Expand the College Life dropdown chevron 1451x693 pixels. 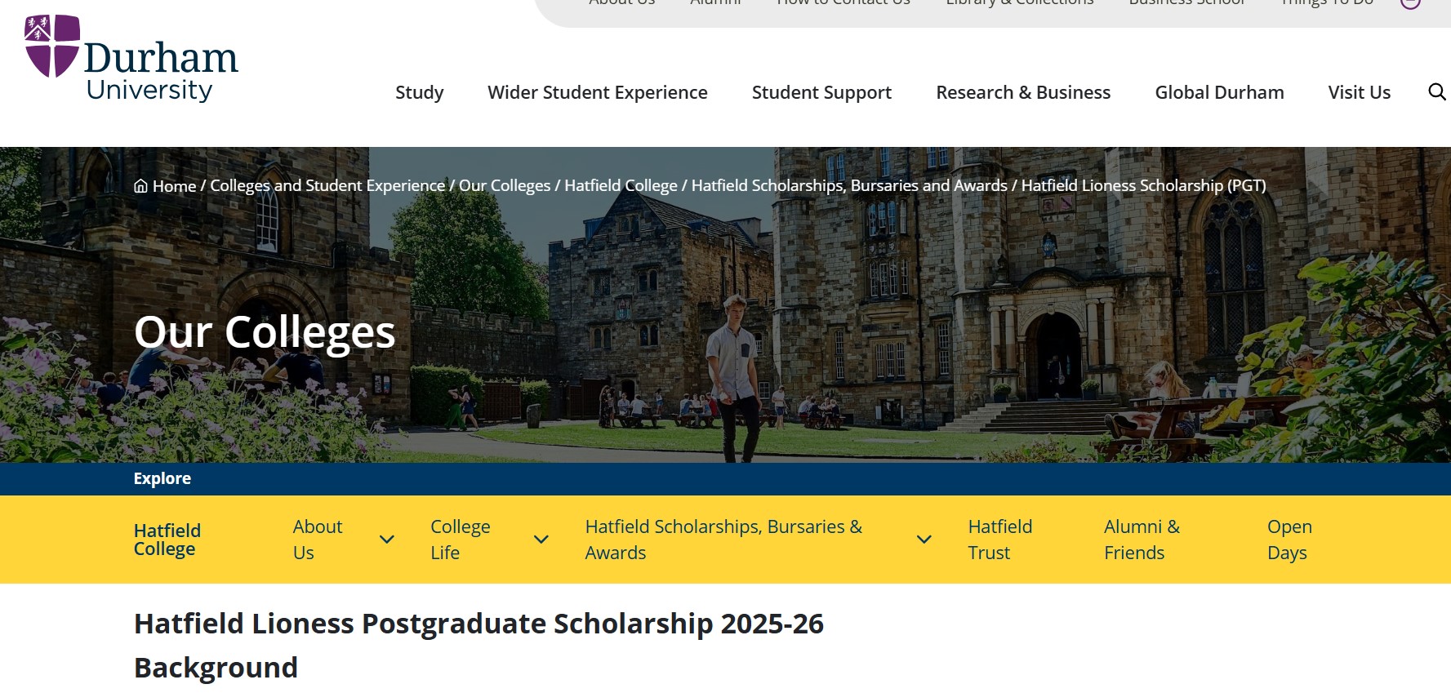541,540
